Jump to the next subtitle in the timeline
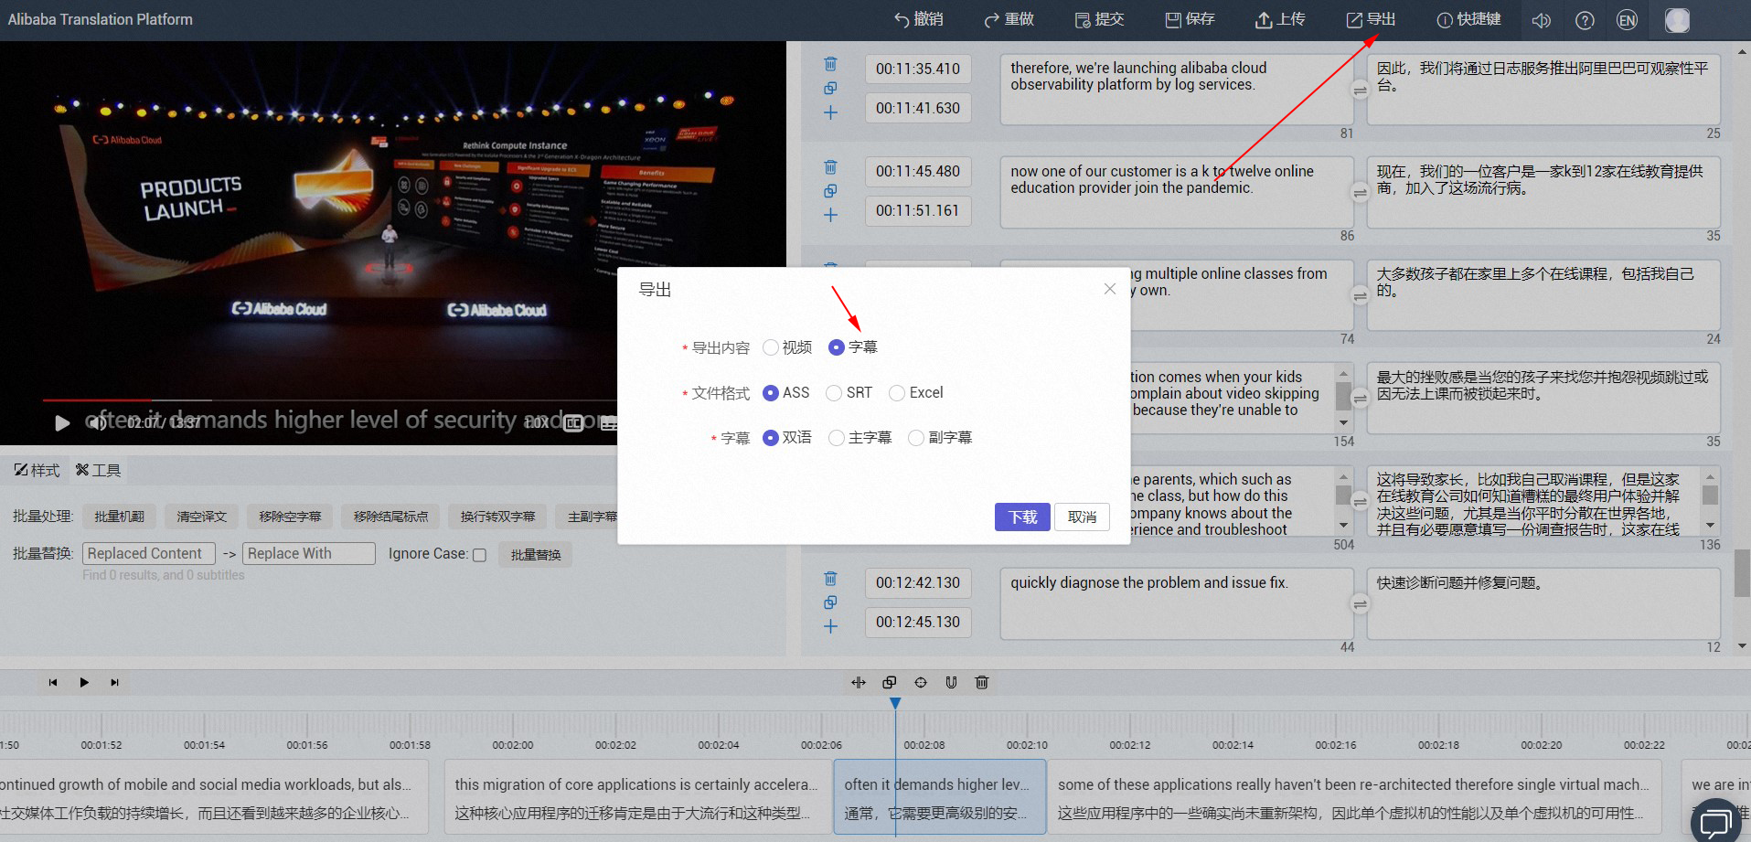Screen dimensions: 1751x842 114,682
